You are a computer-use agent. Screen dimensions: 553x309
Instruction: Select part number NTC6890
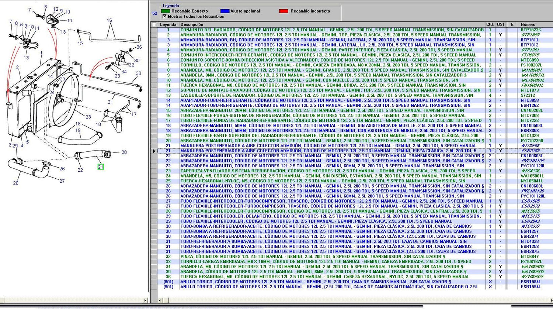pos(530,60)
